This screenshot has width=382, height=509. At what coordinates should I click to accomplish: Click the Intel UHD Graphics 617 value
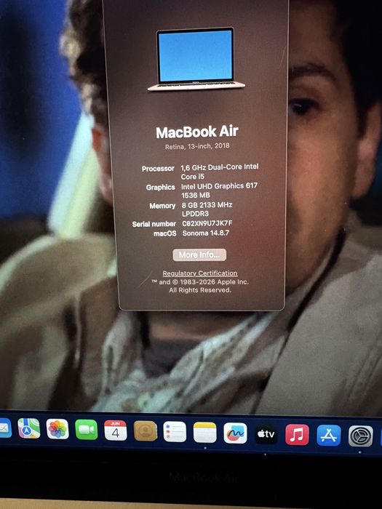pos(219,186)
